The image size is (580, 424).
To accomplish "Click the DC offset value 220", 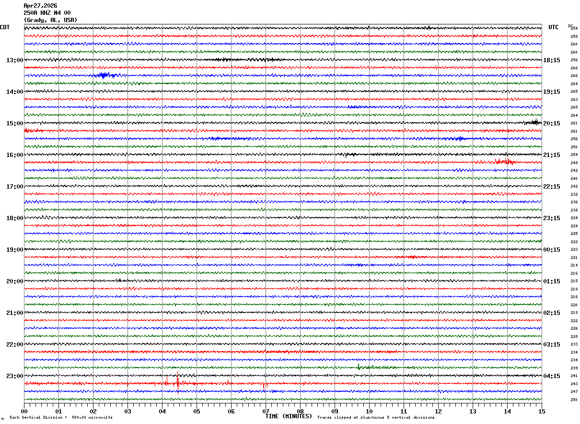I will pyautogui.click(x=574, y=305).
